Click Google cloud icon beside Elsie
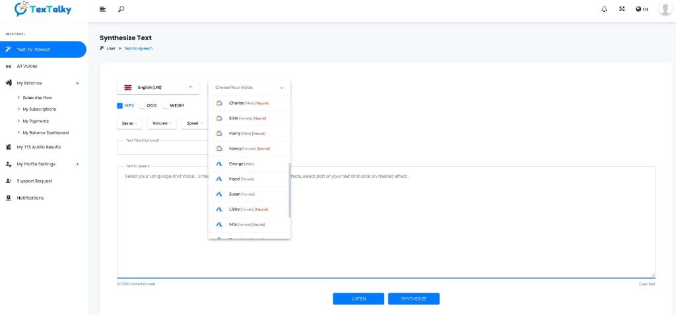 click(219, 119)
